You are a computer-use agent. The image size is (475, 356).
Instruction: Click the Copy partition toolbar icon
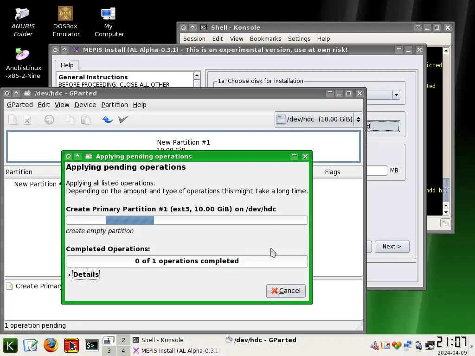point(71,120)
